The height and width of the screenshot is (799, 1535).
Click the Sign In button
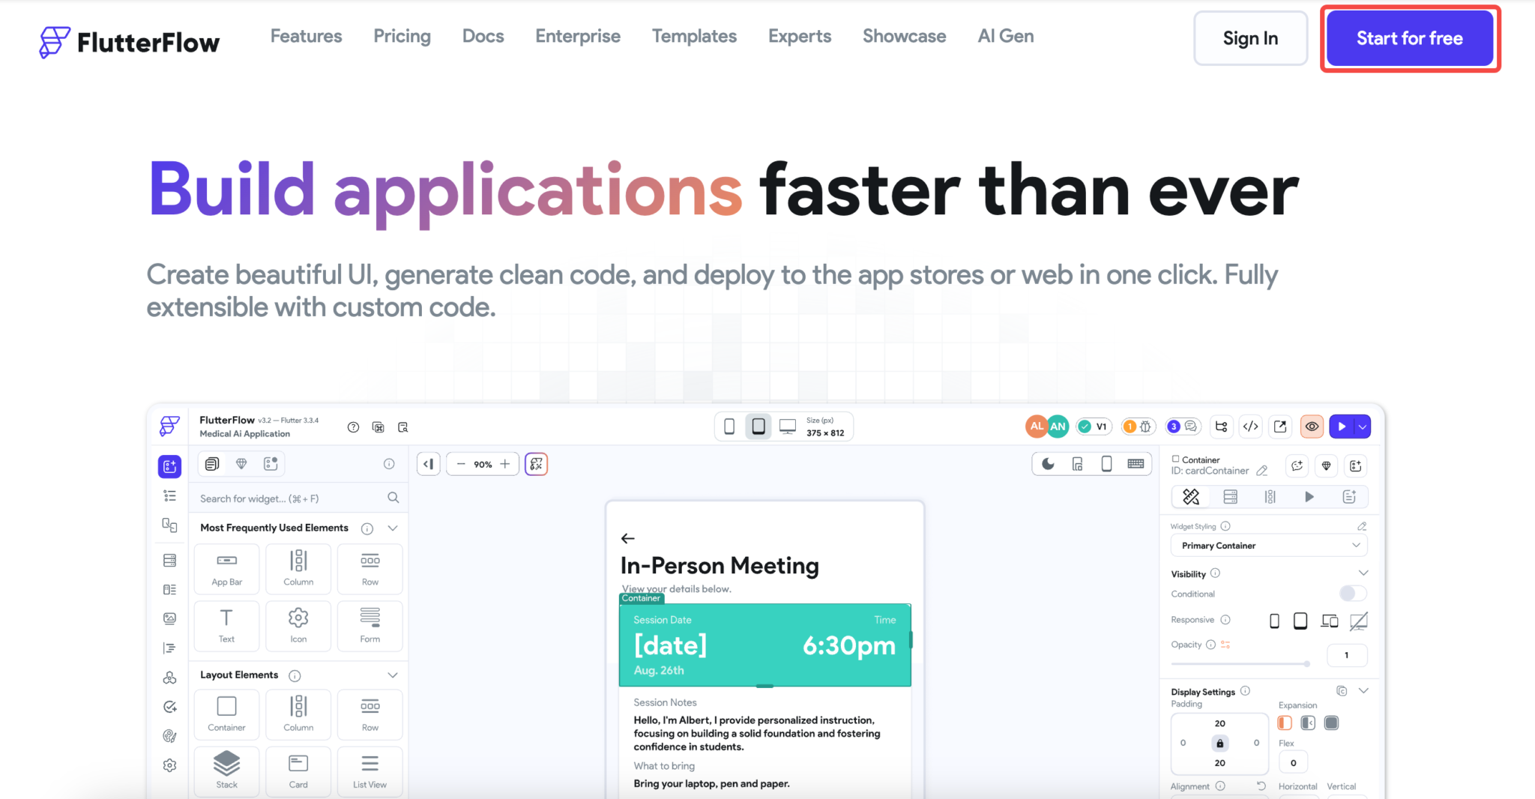(x=1249, y=38)
